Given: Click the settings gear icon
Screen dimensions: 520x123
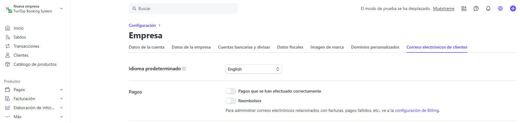Looking at the screenshot, I should pos(500,8).
